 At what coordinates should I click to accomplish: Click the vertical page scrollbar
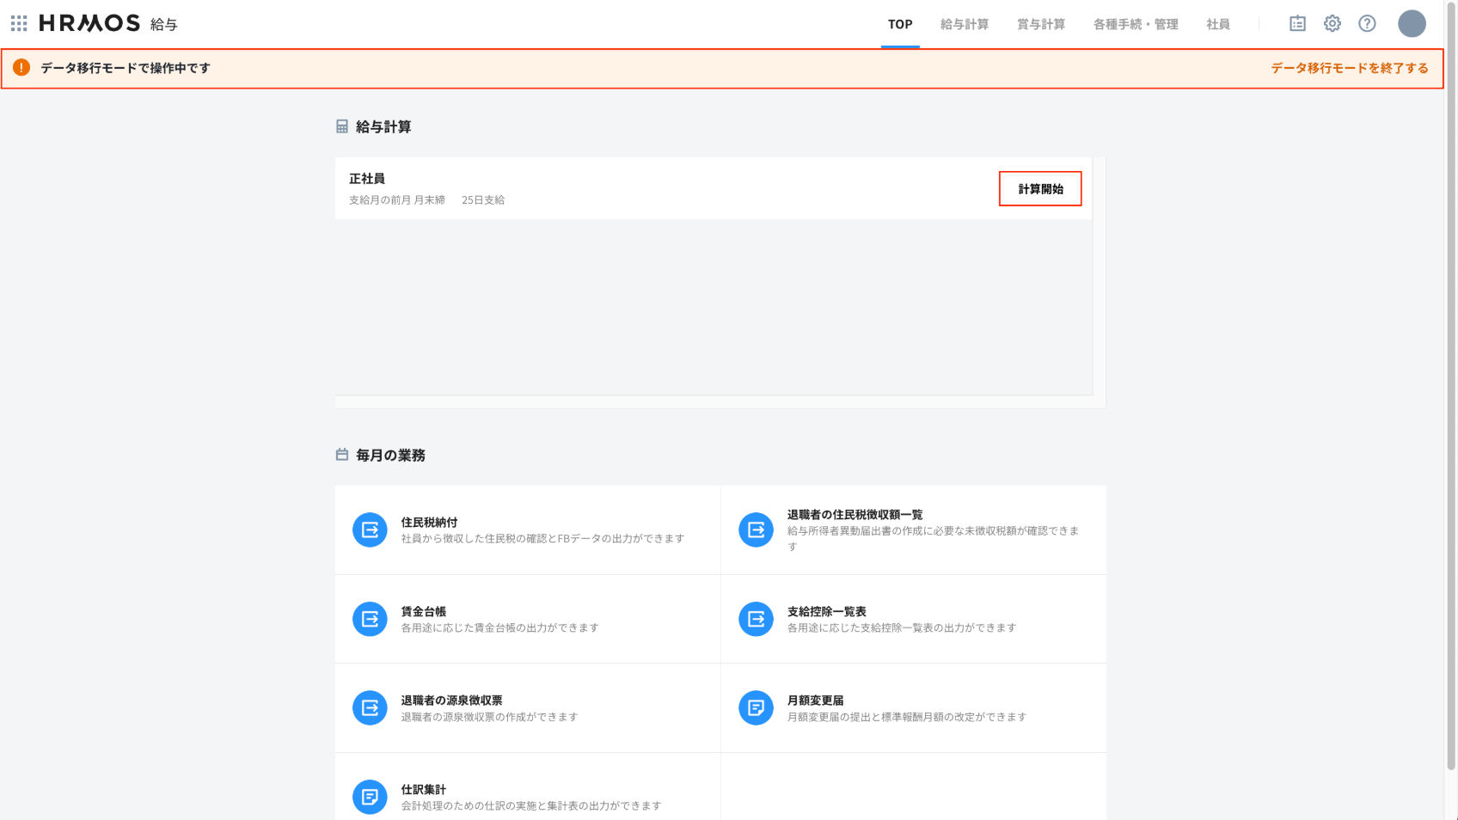(x=1451, y=387)
